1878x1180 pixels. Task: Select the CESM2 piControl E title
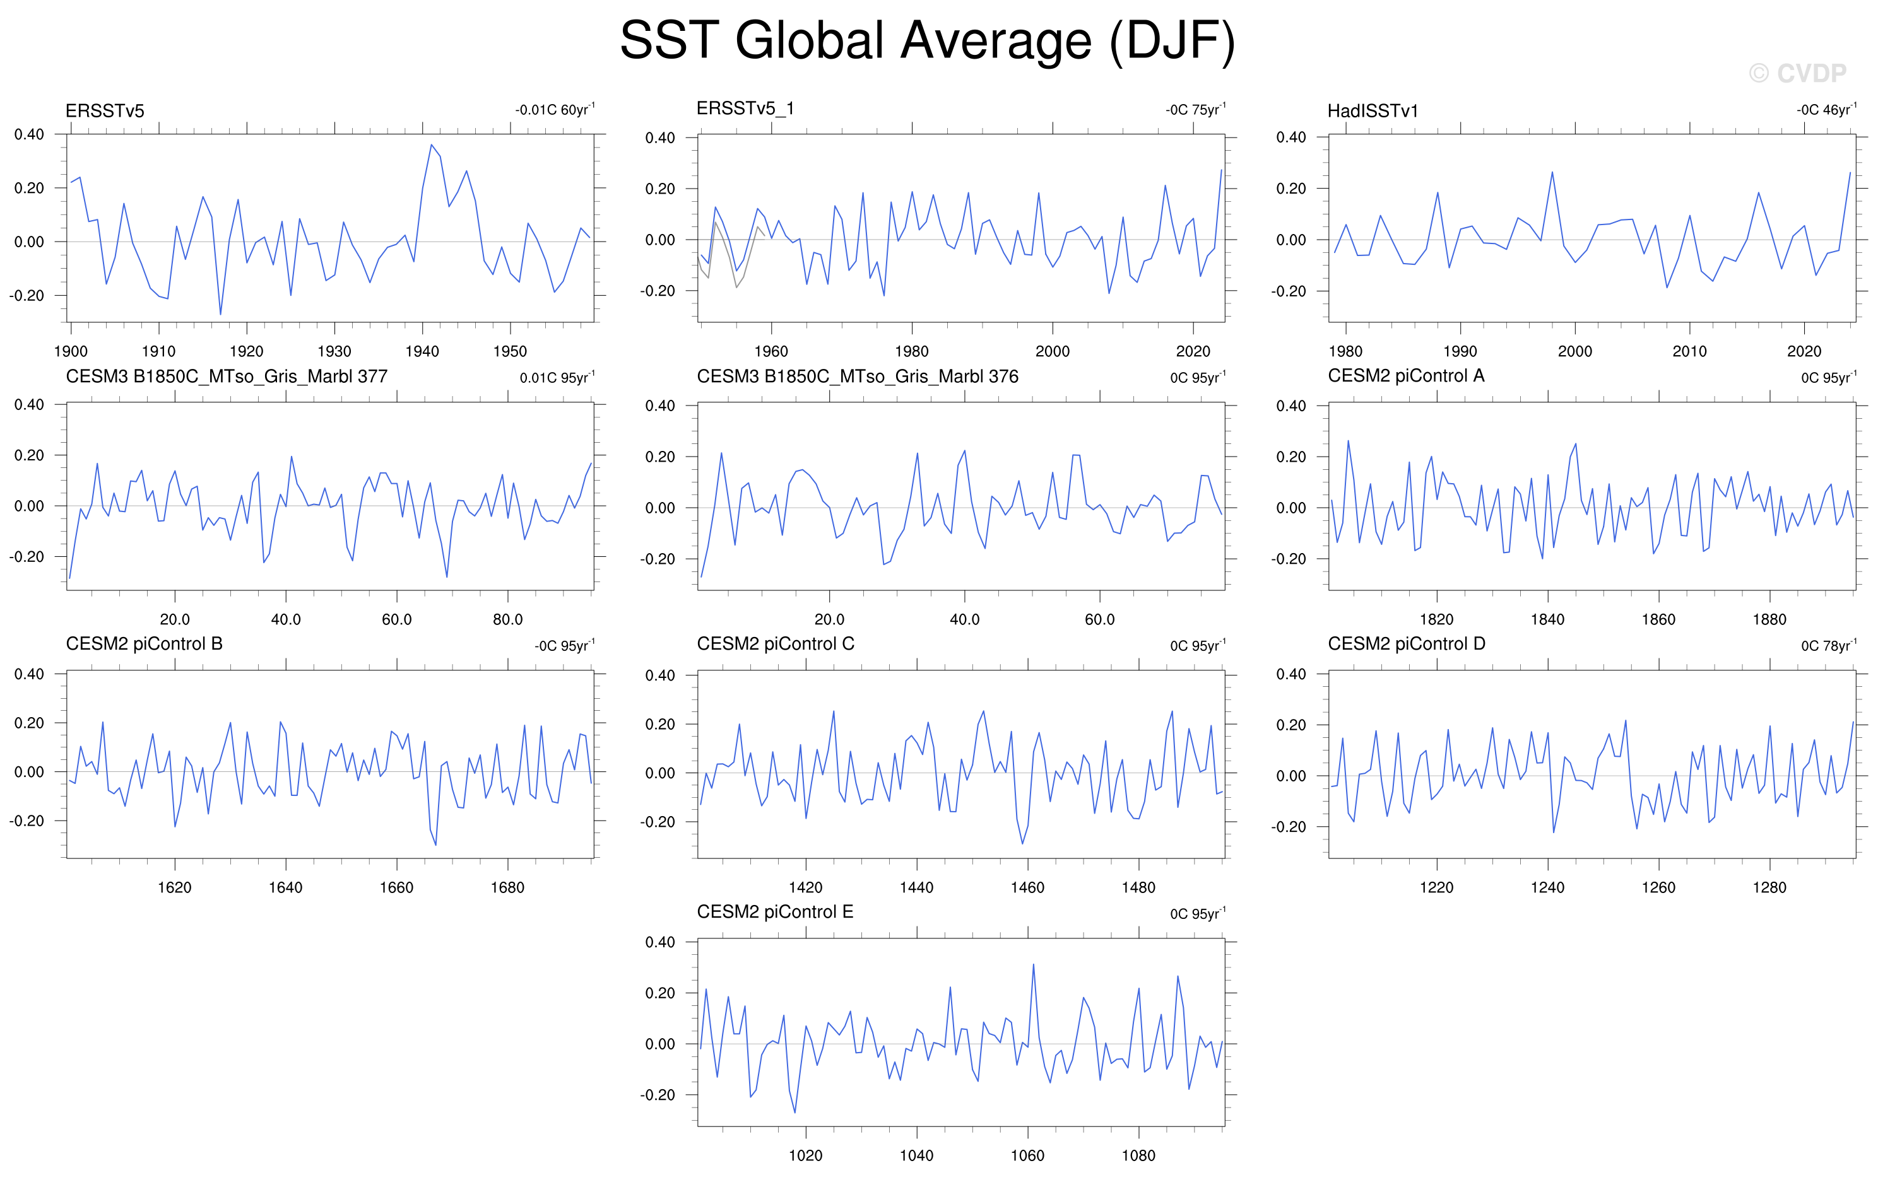774,912
